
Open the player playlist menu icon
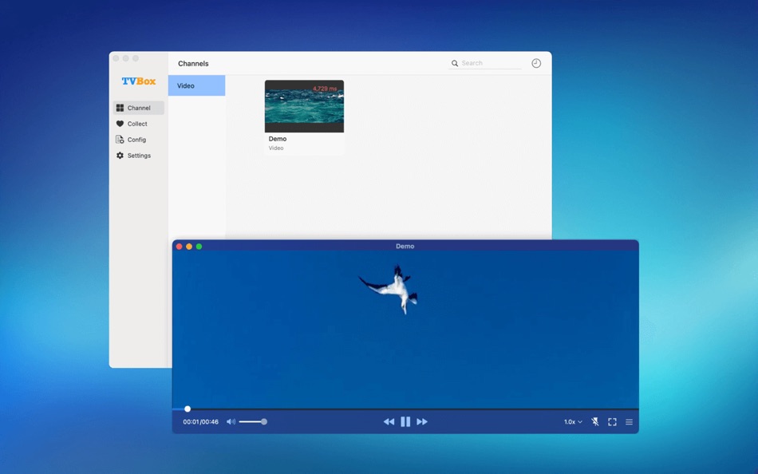(x=629, y=422)
